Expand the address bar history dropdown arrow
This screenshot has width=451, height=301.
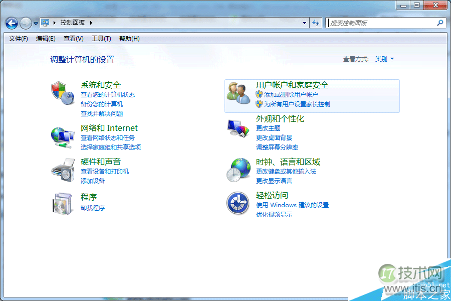[x=304, y=23]
